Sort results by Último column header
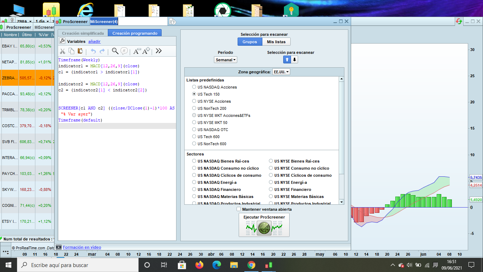Image resolution: width=483 pixels, height=272 pixels. point(27,35)
